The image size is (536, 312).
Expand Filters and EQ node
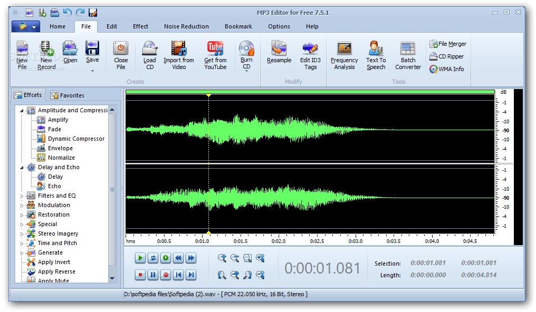point(22,196)
